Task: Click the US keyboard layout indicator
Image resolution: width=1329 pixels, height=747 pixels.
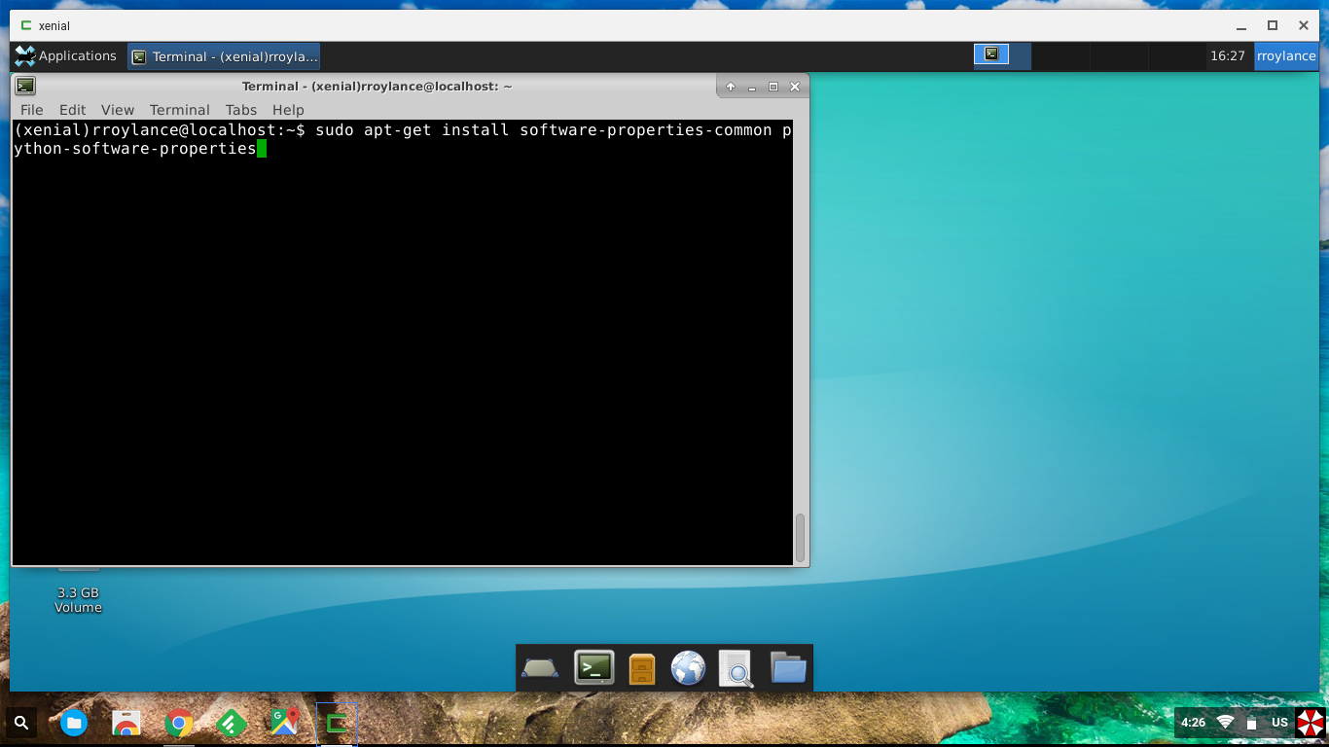Action: coord(1279,723)
